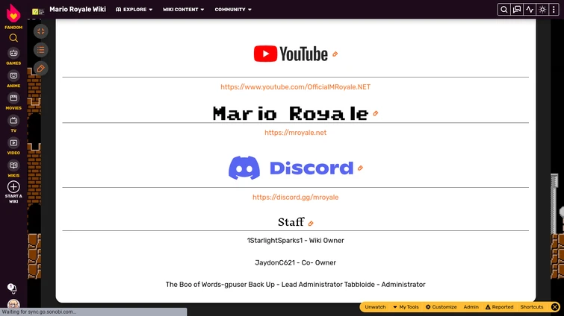The width and height of the screenshot is (564, 316).
Task: Expand the Community dropdown menu
Action: tap(233, 10)
